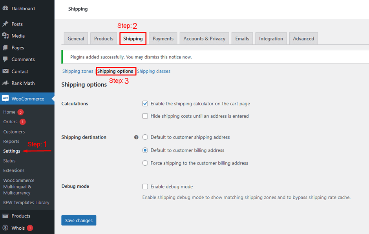
Task: Open the Shipping classes link
Action: [x=153, y=71]
